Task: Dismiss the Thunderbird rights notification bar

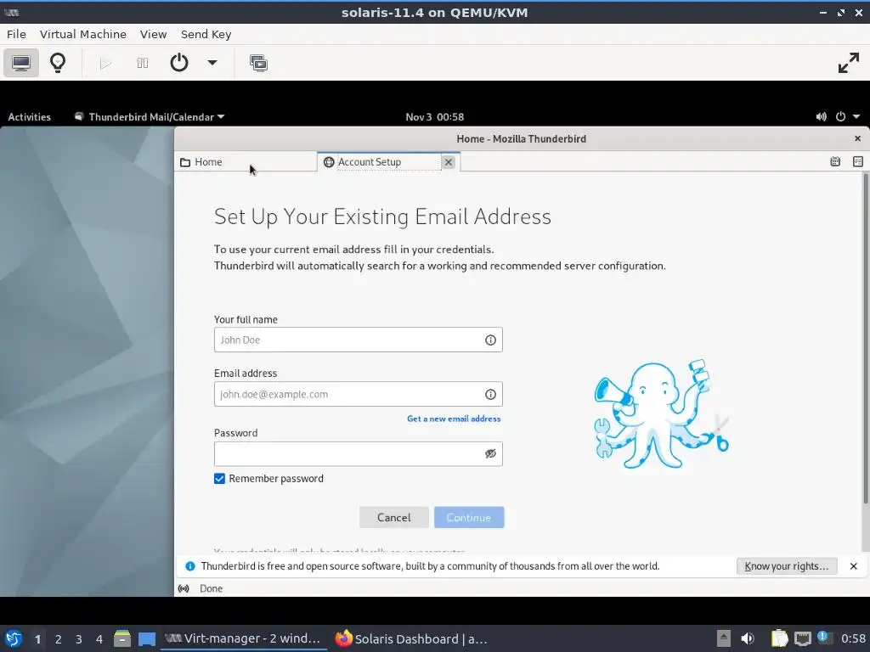Action: coord(853,566)
